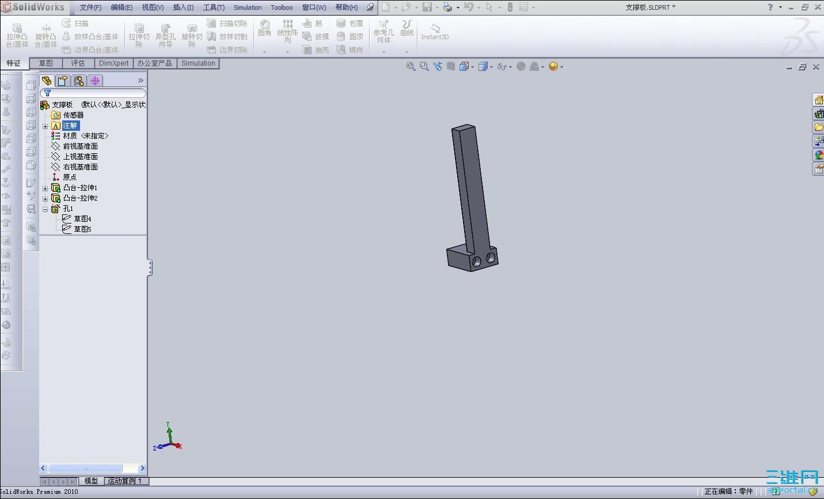This screenshot has height=499, width=824.
Task: Open Appearances in the task pane
Action: pyautogui.click(x=818, y=155)
